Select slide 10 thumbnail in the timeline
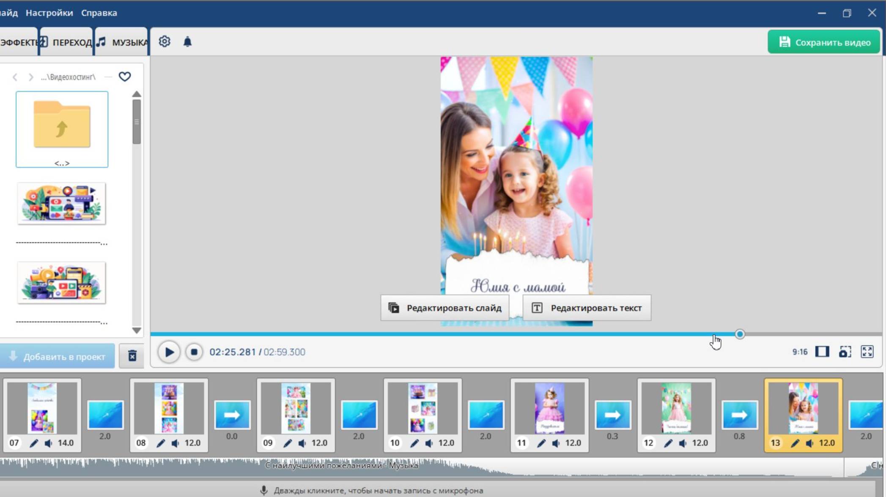Viewport: 886px width, 497px height. point(422,408)
